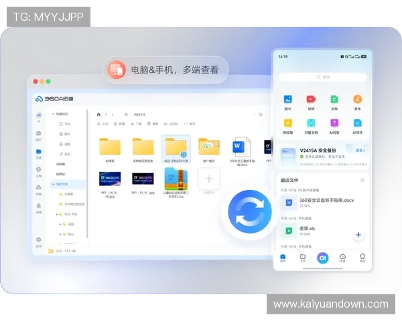Select the blue folder 文件 icon in left rail
Image resolution: width=402 pixels, height=321 pixels.
[x=39, y=152]
